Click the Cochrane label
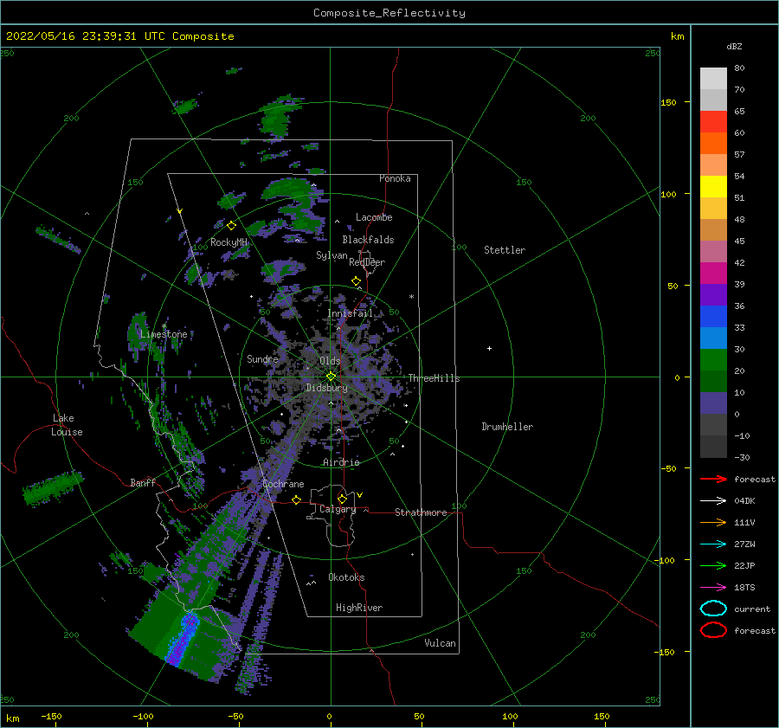Screen dimensions: 779x728 pos(283,484)
